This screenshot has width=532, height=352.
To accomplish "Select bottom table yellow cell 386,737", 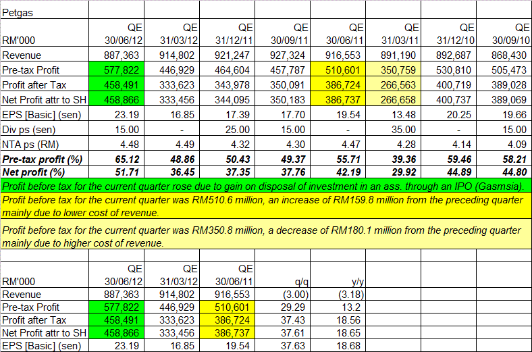I will (227, 333).
